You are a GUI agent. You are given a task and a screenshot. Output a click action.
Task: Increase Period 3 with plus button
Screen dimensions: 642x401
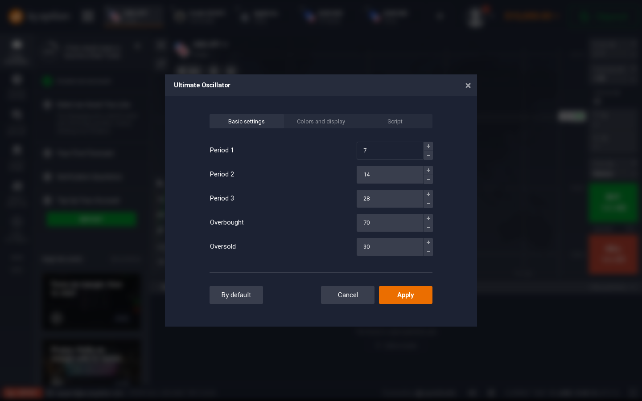(x=428, y=194)
